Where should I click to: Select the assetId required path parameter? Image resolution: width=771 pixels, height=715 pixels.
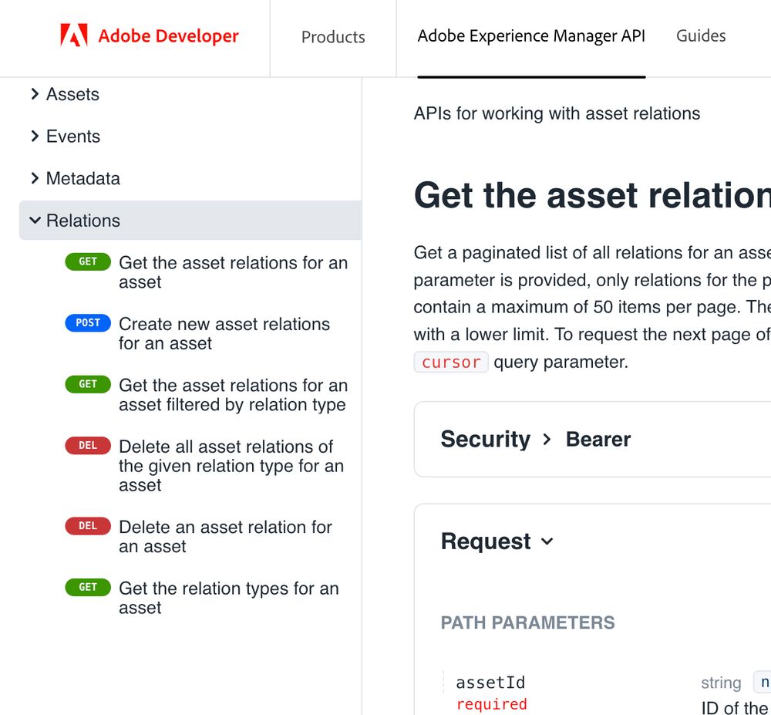[x=490, y=682]
